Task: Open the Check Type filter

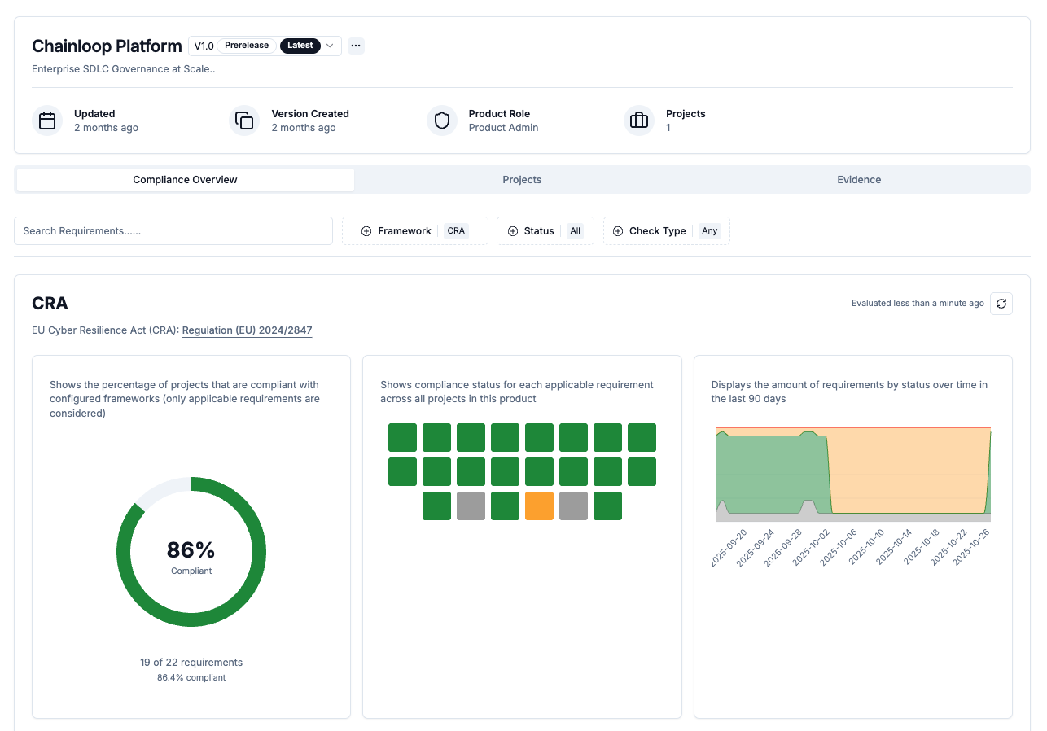Action: [x=667, y=231]
